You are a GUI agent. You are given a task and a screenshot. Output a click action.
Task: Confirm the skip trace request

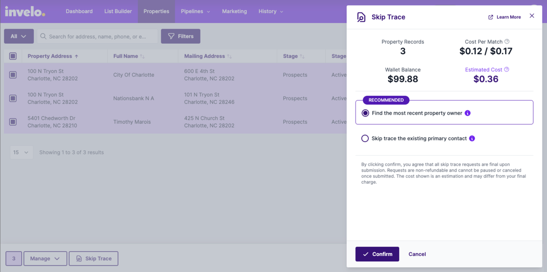pos(377,254)
